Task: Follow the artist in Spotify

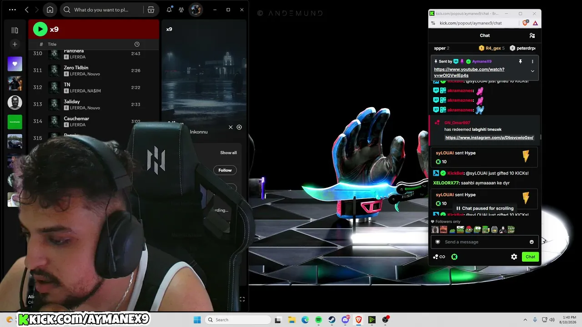Action: 225,170
